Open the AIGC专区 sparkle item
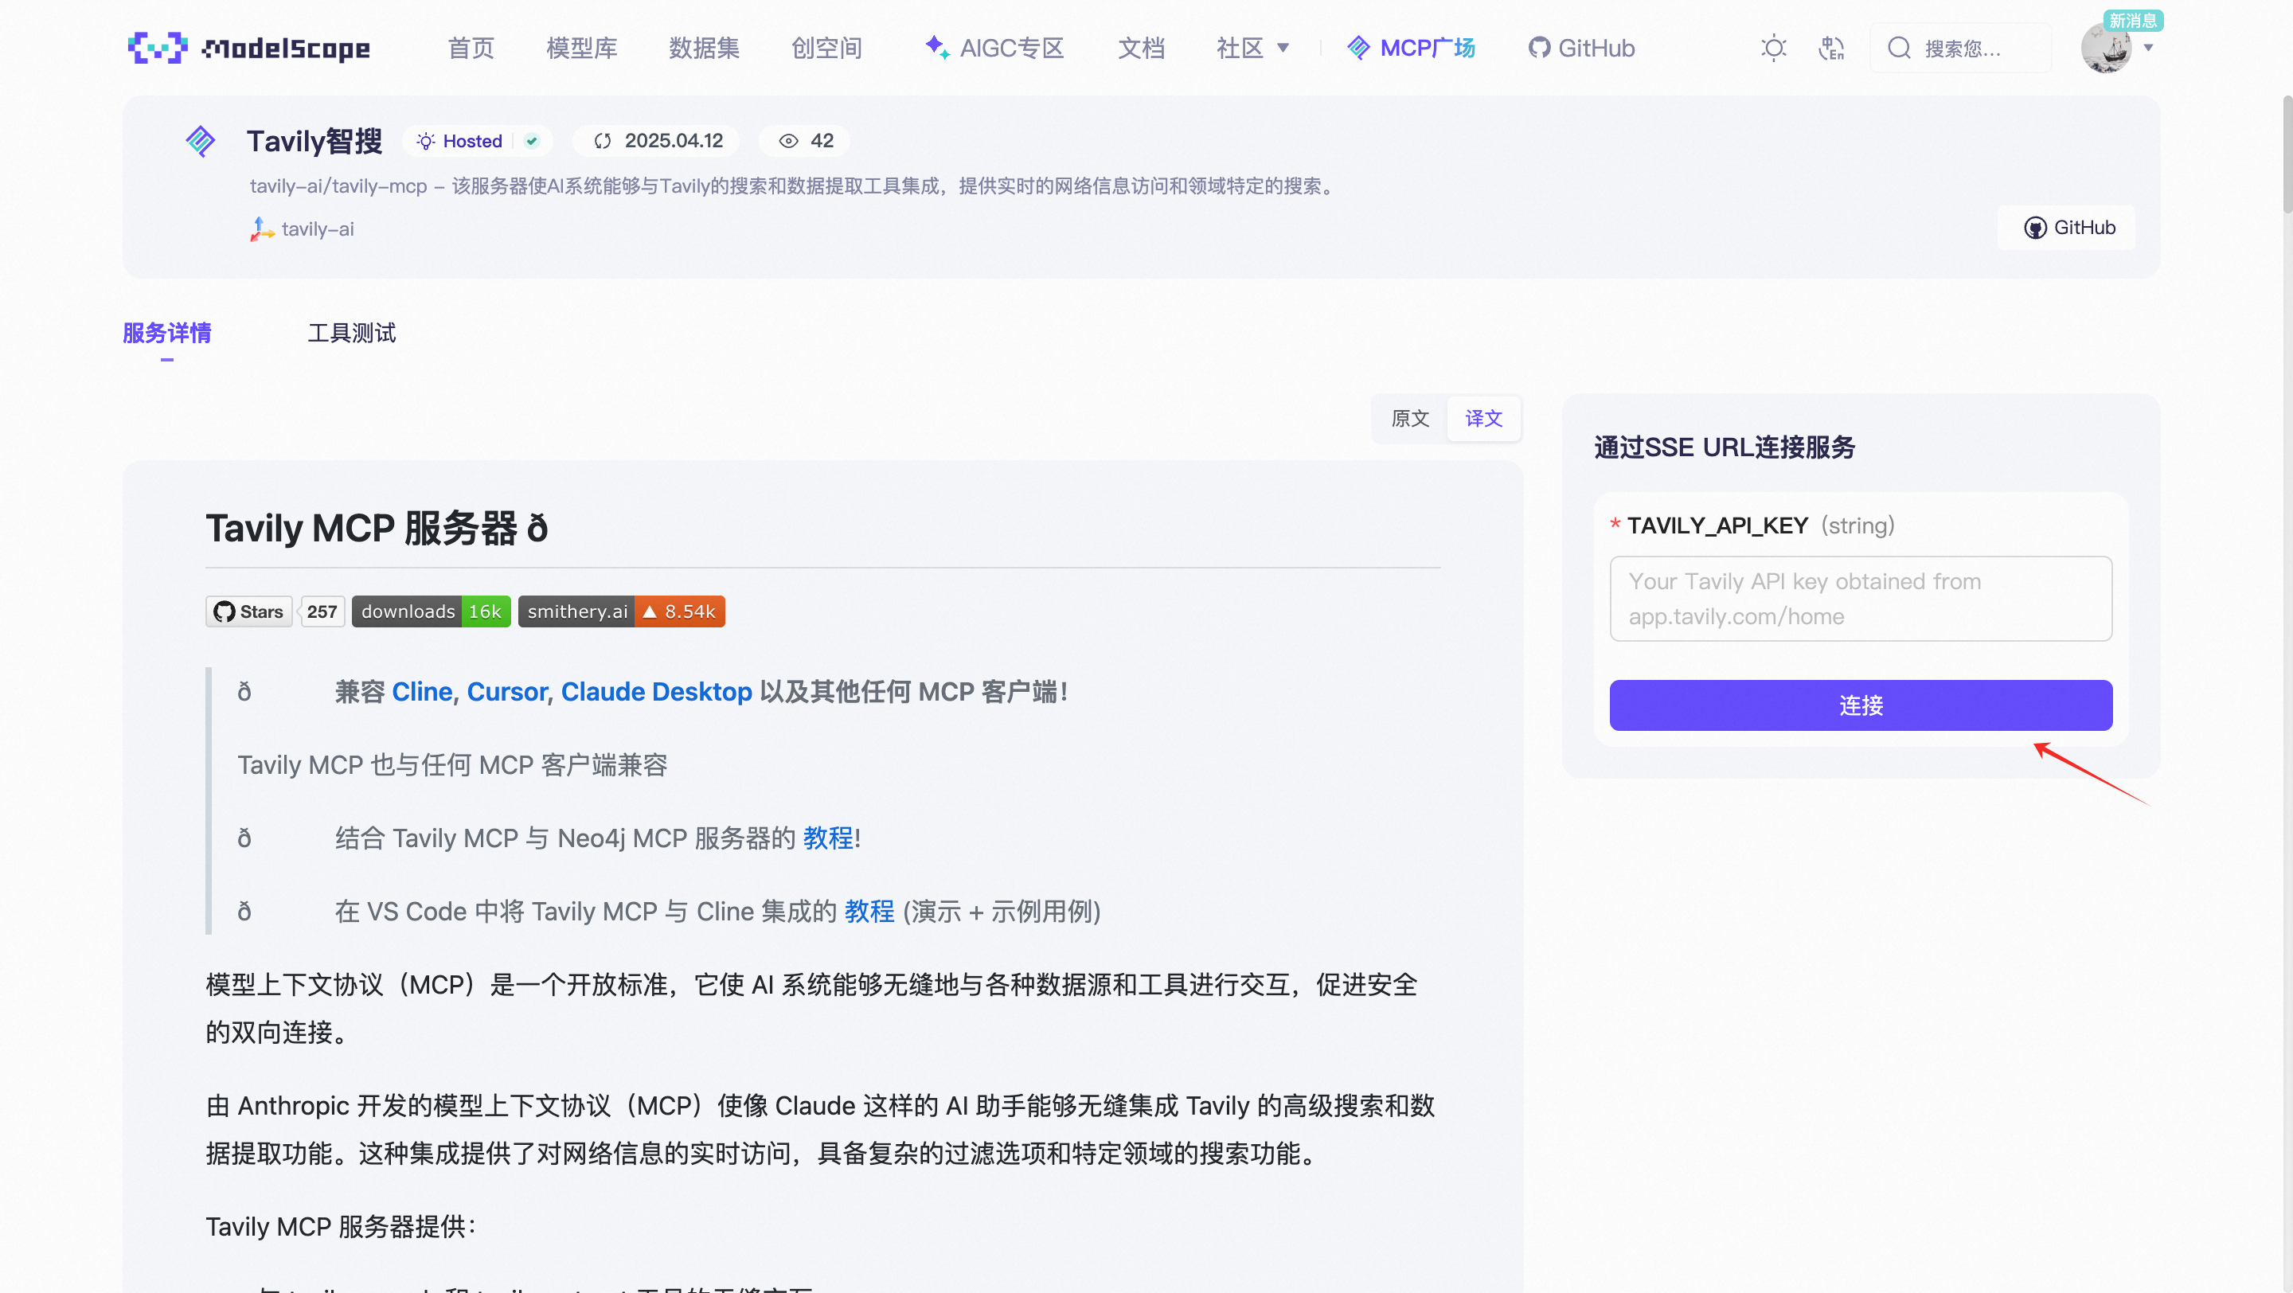2293x1293 pixels. [995, 48]
